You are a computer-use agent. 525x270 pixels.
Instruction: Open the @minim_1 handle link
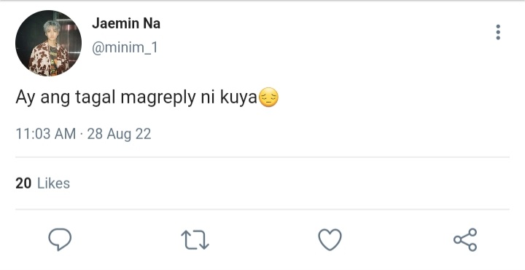125,48
